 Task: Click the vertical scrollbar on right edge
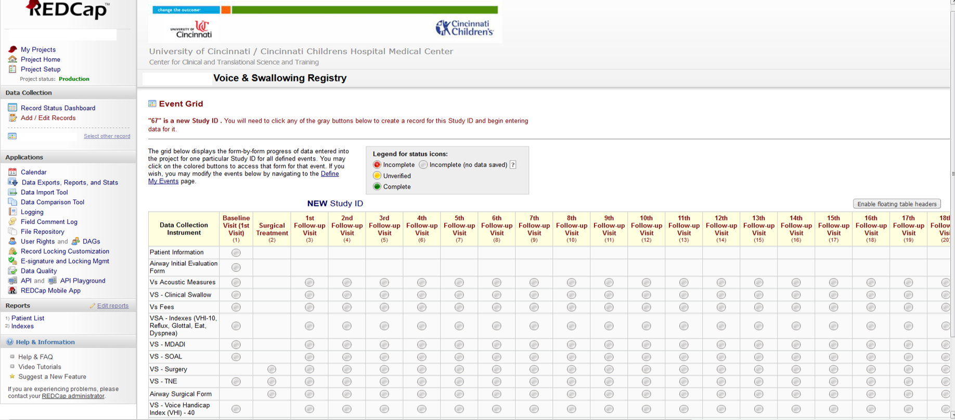pyautogui.click(x=952, y=208)
